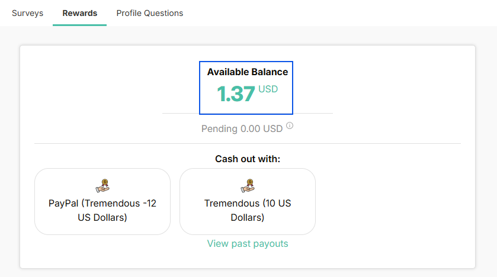Image resolution: width=497 pixels, height=277 pixels.
Task: Click the Available Balance heading
Action: (x=248, y=72)
